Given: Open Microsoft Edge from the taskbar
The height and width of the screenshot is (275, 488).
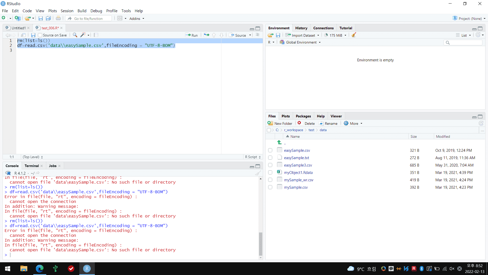Looking at the screenshot, I should (40, 269).
